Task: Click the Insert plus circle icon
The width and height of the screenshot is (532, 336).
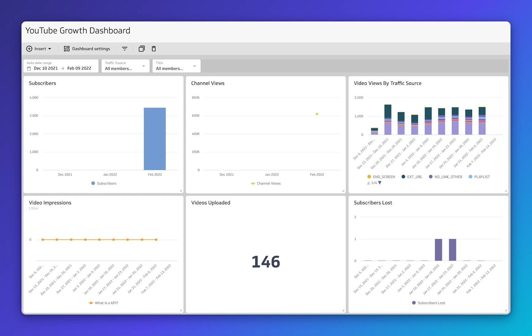Action: [x=29, y=49]
